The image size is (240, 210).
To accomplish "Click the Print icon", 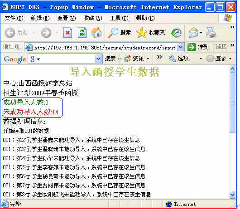I will [x=211, y=33].
